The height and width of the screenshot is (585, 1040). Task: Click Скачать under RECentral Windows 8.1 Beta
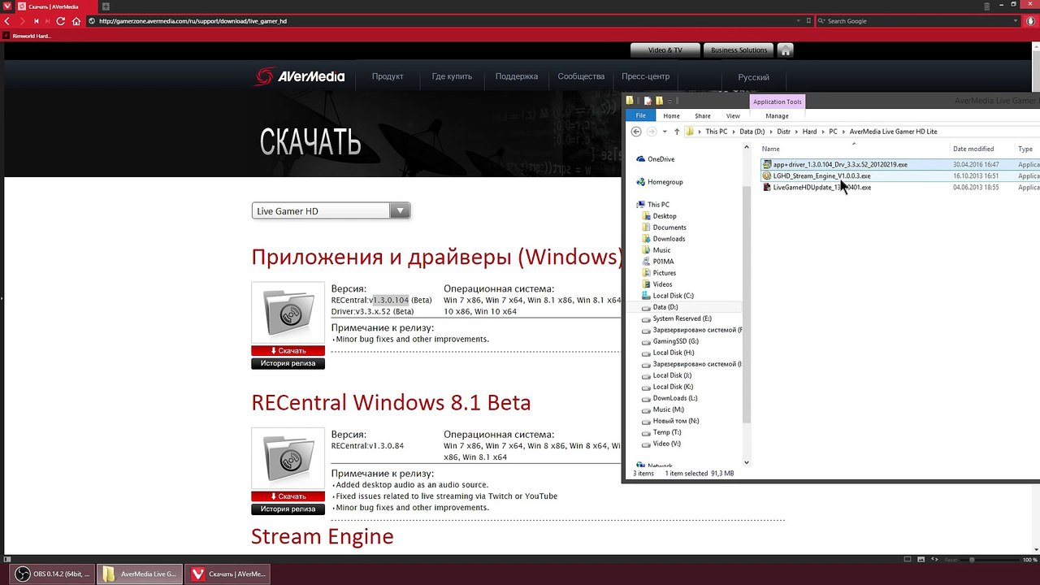coord(288,496)
